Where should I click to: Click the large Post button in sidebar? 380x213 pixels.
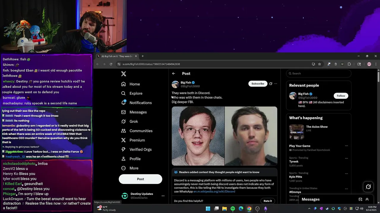pyautogui.click(x=140, y=179)
